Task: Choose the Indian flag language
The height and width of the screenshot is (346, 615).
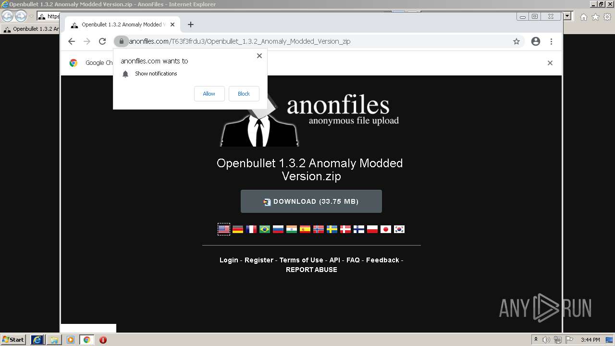Action: [x=291, y=229]
